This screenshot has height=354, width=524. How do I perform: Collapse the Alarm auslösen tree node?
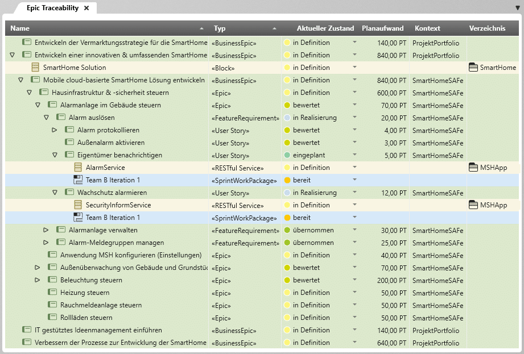click(x=47, y=118)
